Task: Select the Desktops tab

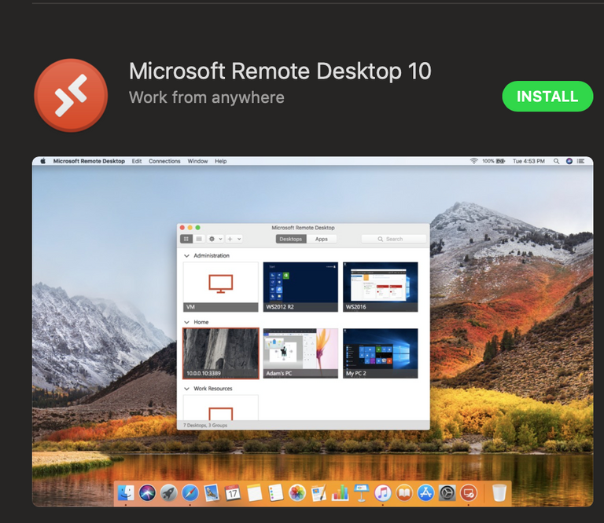Action: [x=291, y=239]
